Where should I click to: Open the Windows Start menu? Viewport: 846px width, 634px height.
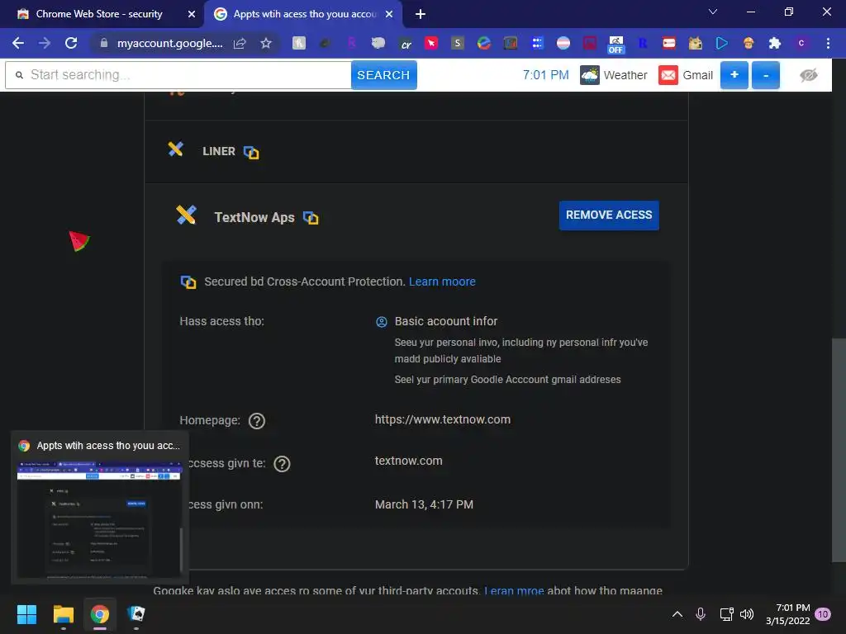26,614
